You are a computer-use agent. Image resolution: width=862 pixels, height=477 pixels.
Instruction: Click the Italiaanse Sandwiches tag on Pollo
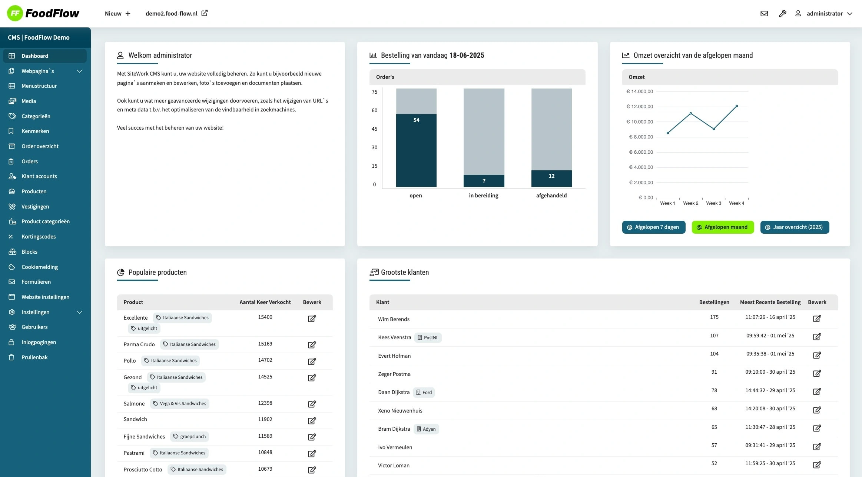170,361
